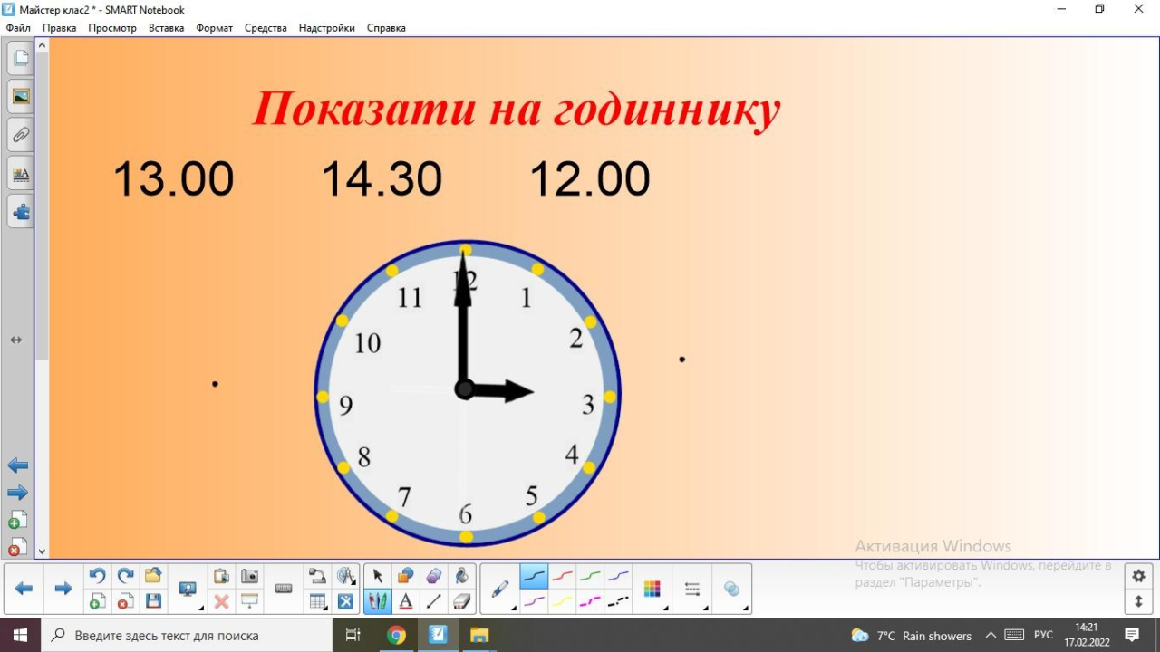This screenshot has width=1160, height=652.
Task: Open the Add-ons puzzle piece tab
Action: point(20,213)
